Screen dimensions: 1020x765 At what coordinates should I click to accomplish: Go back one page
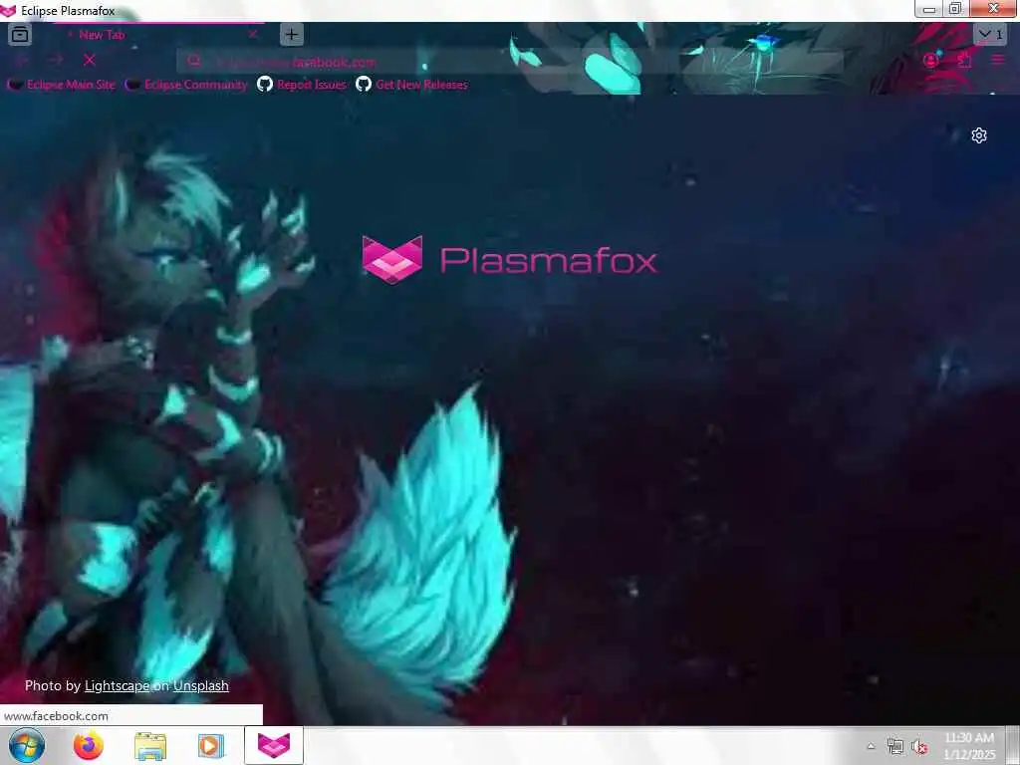[x=22, y=60]
